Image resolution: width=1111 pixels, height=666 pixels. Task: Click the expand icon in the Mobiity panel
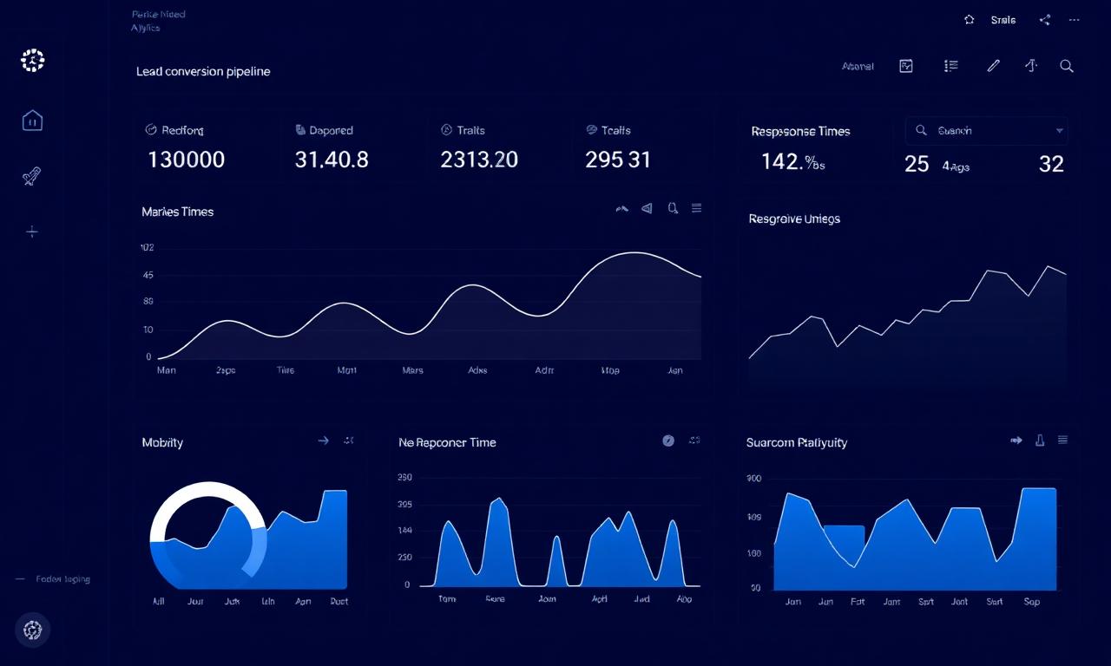(x=348, y=441)
